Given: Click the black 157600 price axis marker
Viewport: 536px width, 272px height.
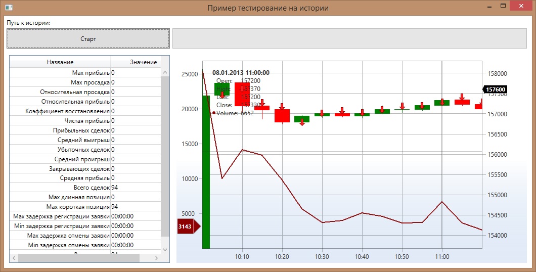Looking at the screenshot, I should tap(496, 89).
